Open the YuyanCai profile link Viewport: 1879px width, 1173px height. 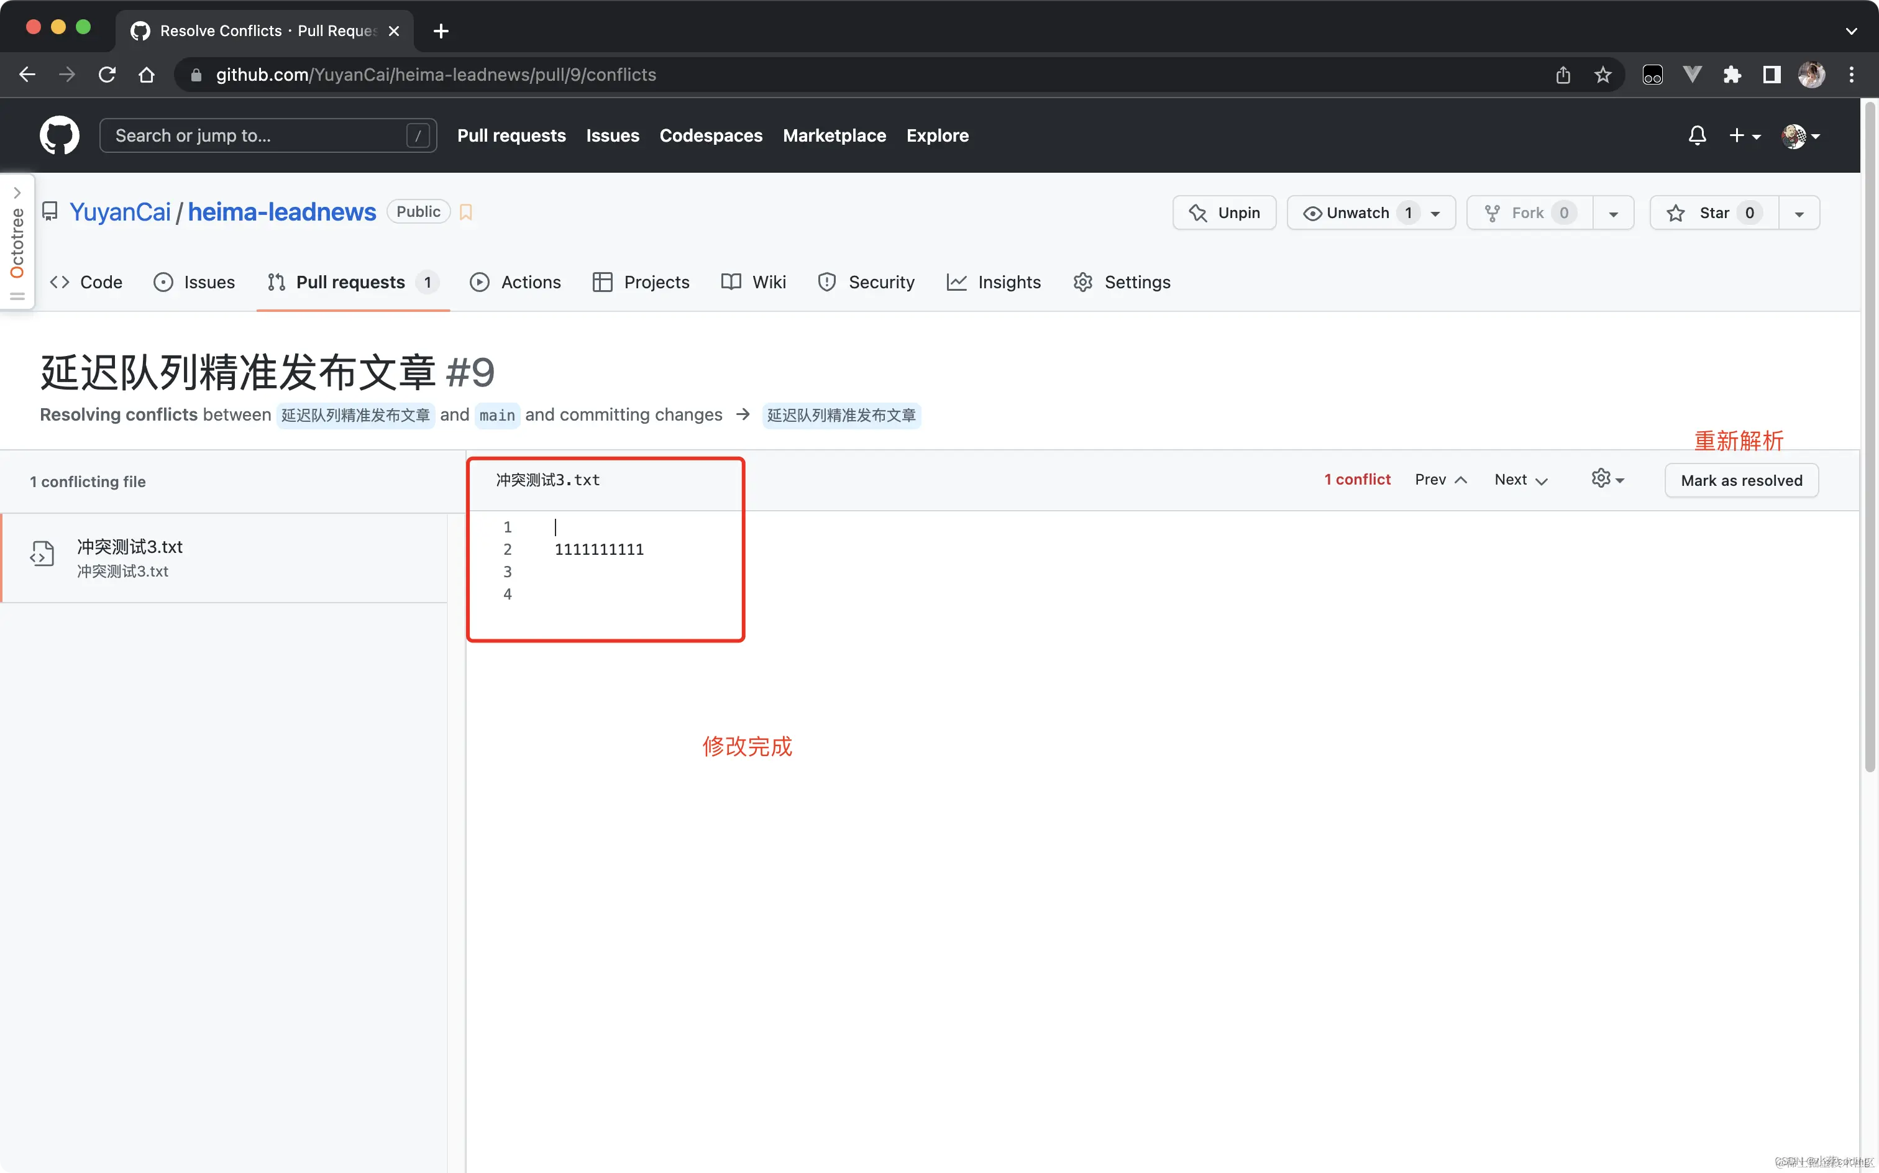tap(121, 211)
